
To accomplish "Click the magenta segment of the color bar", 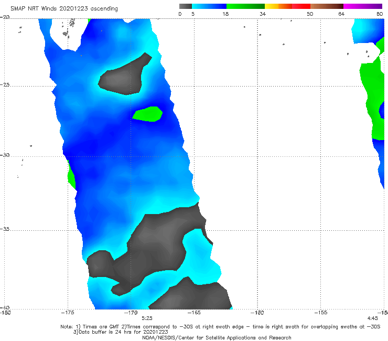I will coord(363,6).
